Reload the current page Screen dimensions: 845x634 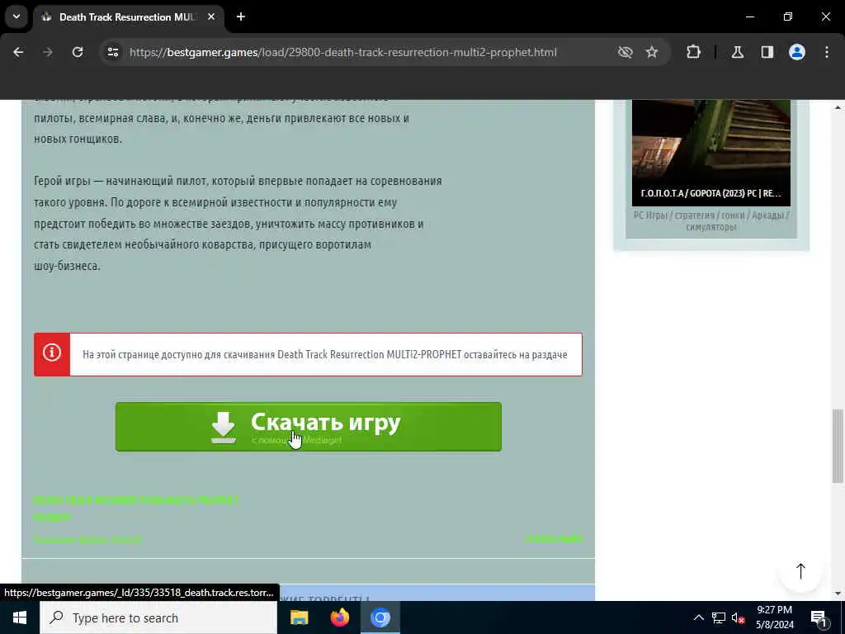point(78,52)
